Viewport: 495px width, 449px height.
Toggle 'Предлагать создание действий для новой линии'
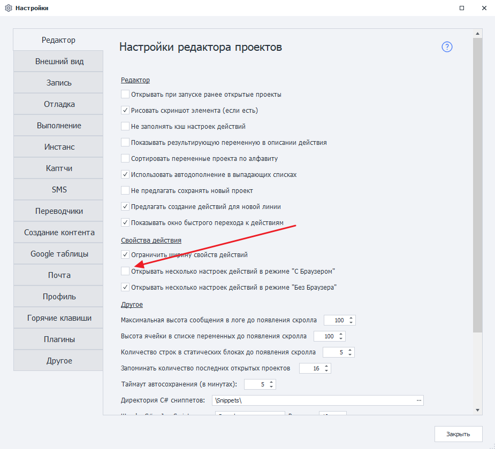click(125, 206)
